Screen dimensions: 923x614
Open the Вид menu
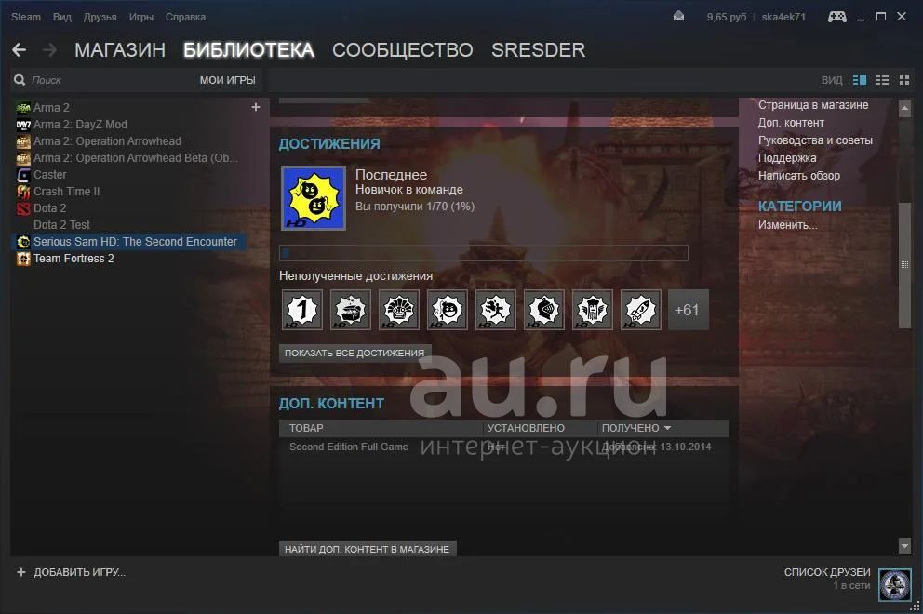pos(61,17)
